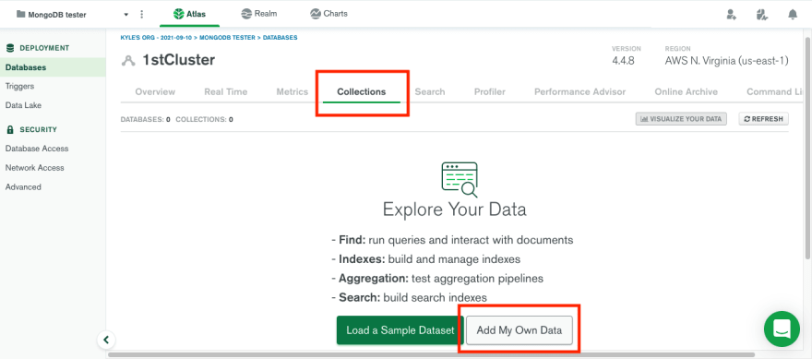Select Databases in the sidebar
This screenshot has width=812, height=359.
(53, 67)
